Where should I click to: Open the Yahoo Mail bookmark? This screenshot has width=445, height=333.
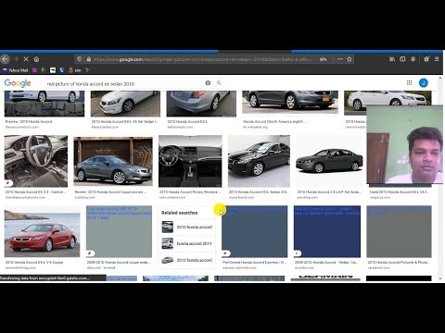[x=15, y=70]
